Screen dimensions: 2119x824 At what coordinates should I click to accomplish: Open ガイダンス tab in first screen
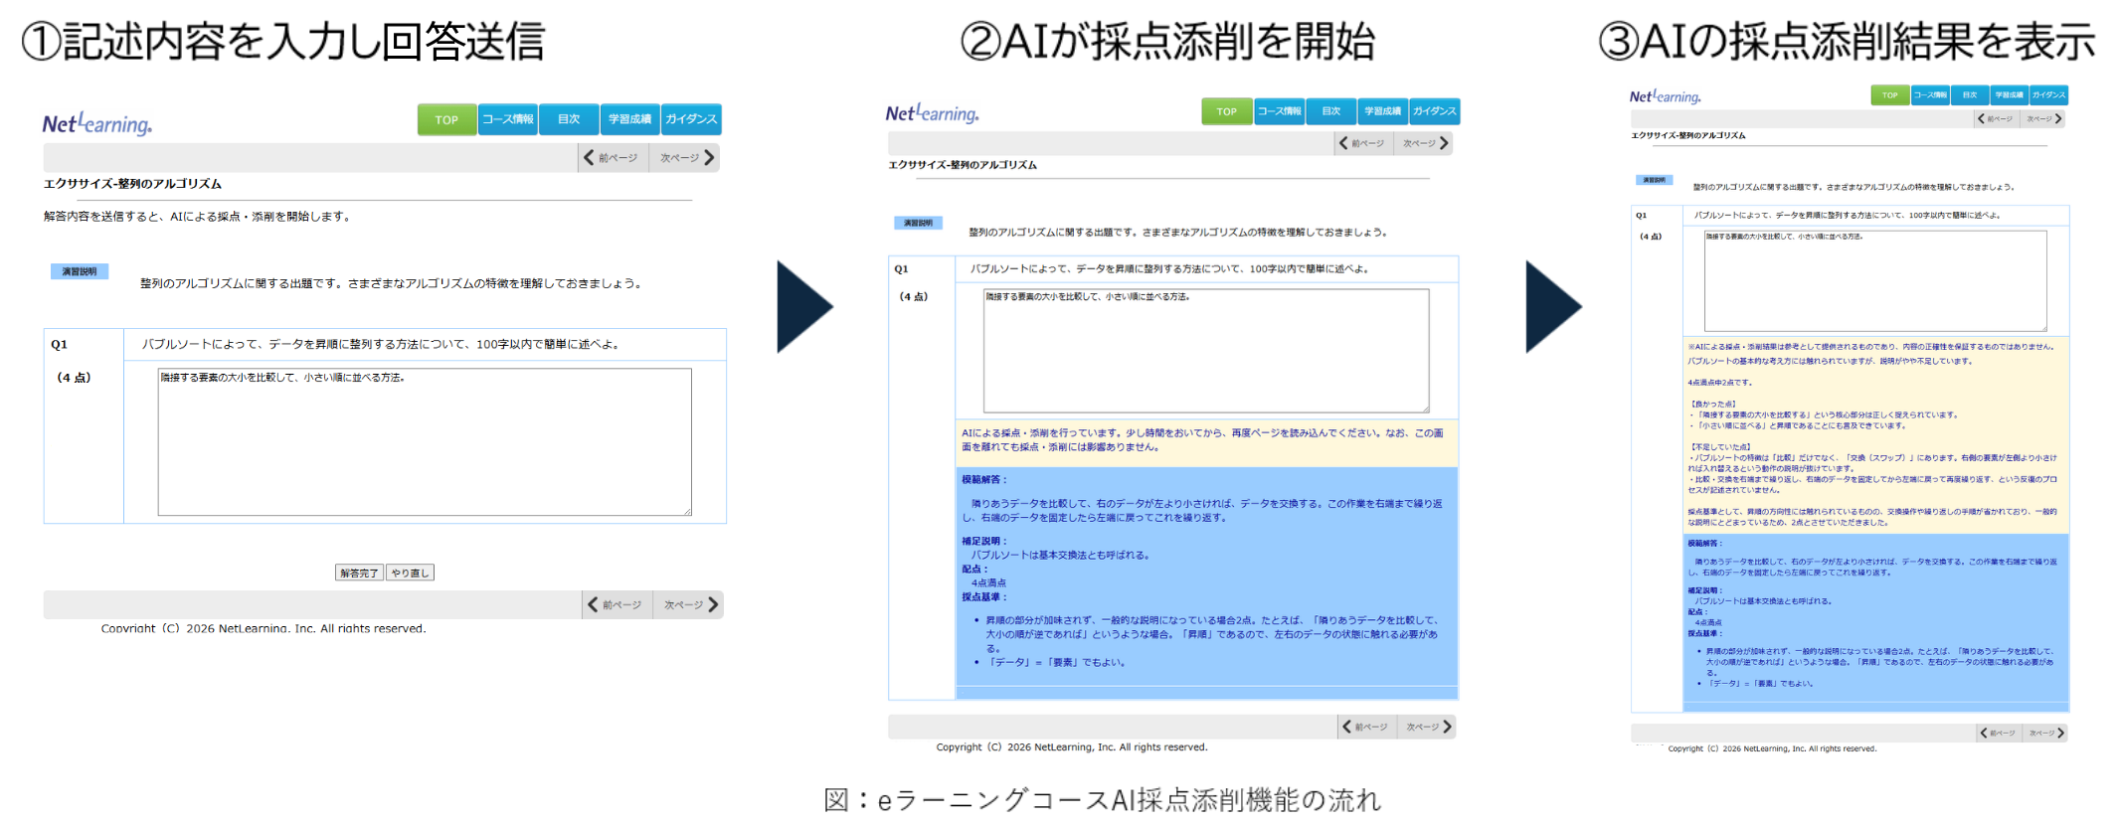(691, 119)
